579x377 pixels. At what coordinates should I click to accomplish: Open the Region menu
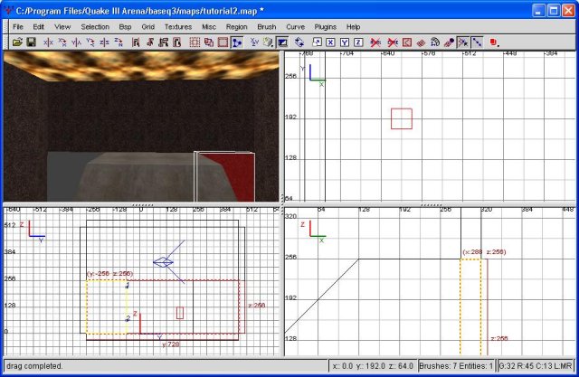click(x=237, y=27)
